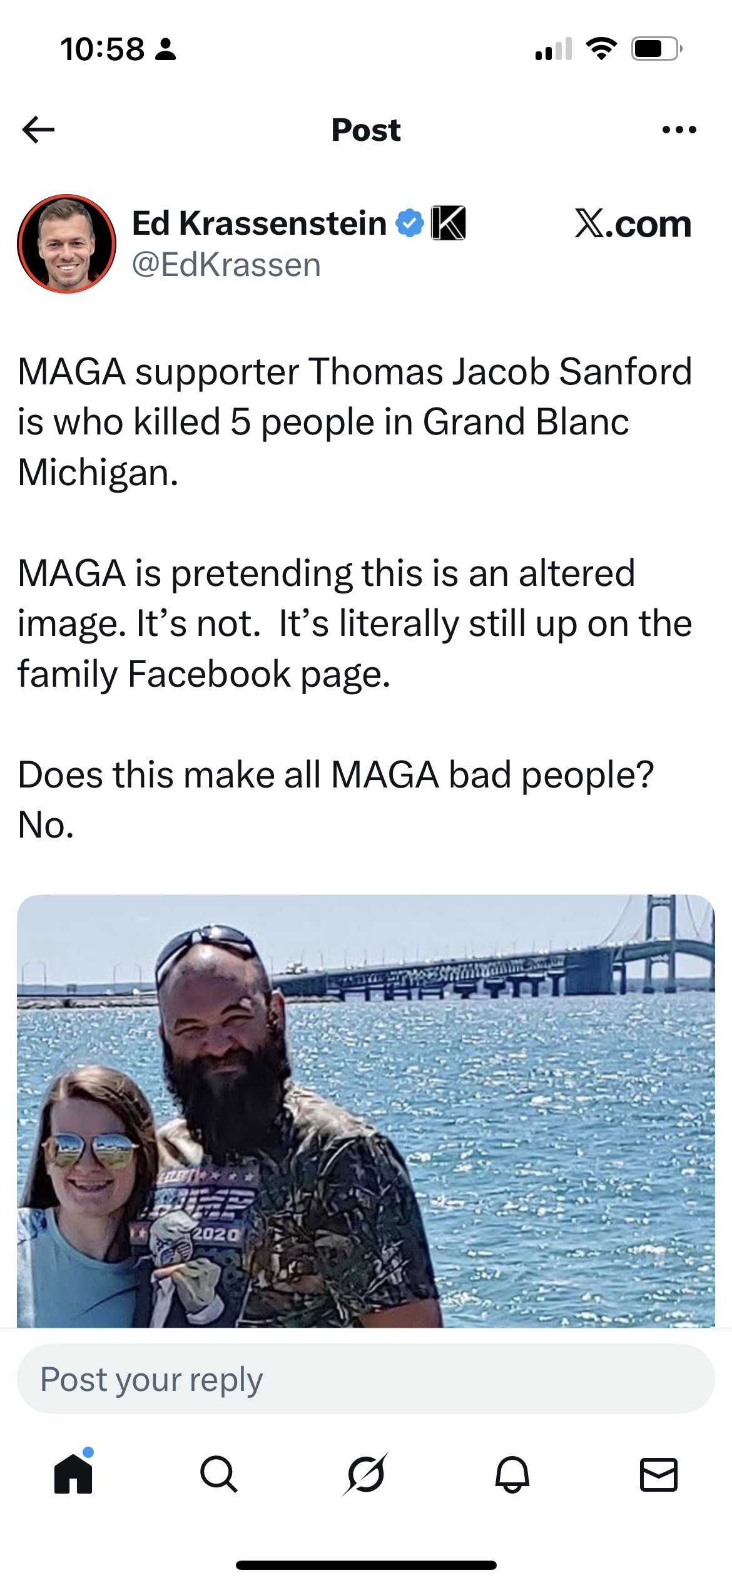Open the three-dot more options menu
Viewport: 732px width, 1585px height.
679,130
